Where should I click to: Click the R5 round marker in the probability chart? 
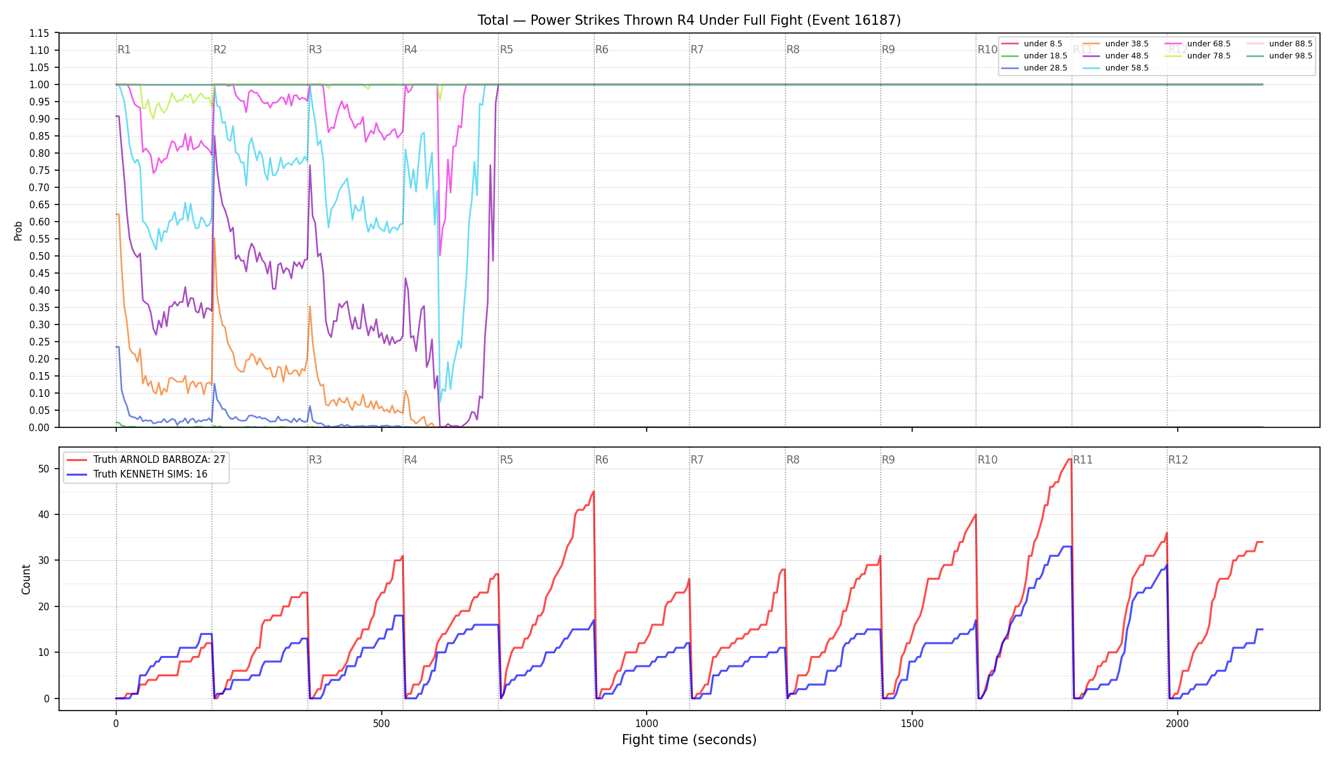point(506,50)
